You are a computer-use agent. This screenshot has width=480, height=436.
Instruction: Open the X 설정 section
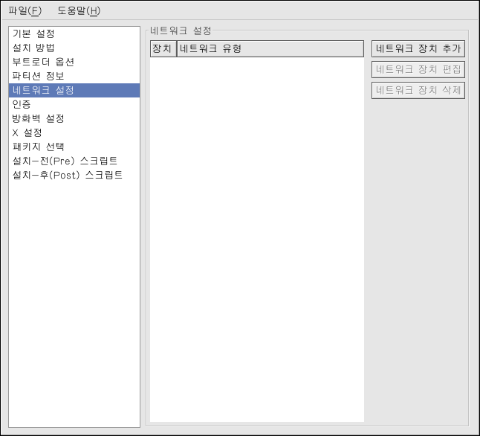[x=27, y=132]
